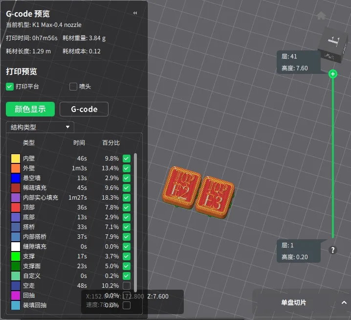Click the home view icon
This screenshot has width=351, height=320.
coord(321,16)
